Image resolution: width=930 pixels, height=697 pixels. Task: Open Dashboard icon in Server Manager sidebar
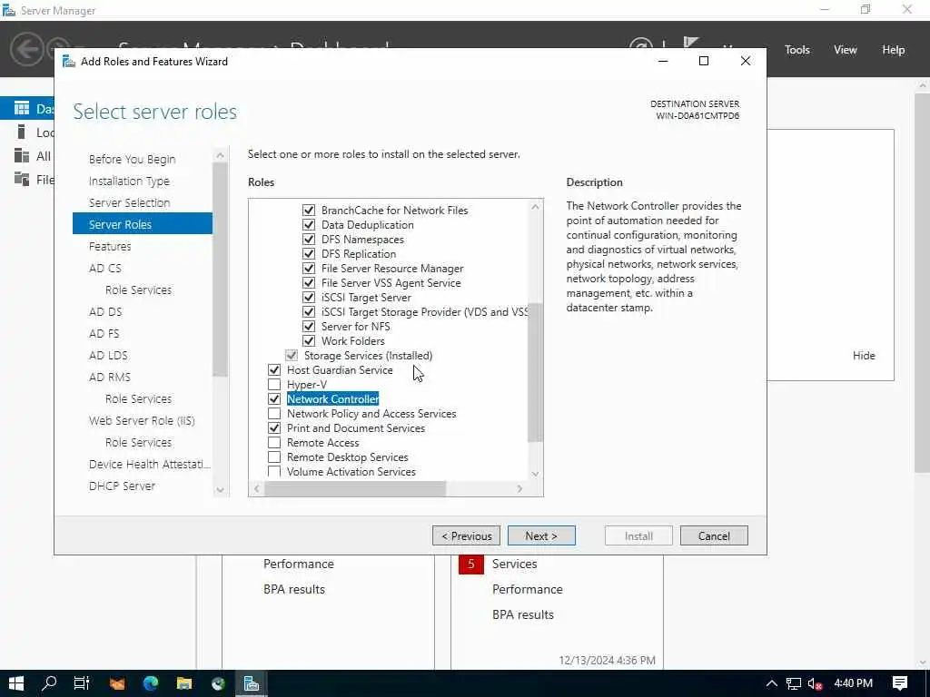point(22,108)
